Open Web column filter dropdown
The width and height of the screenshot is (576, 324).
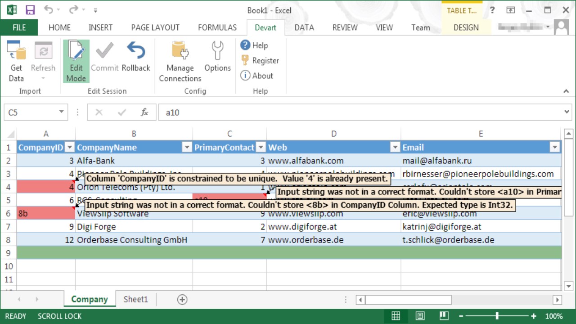[x=395, y=147]
